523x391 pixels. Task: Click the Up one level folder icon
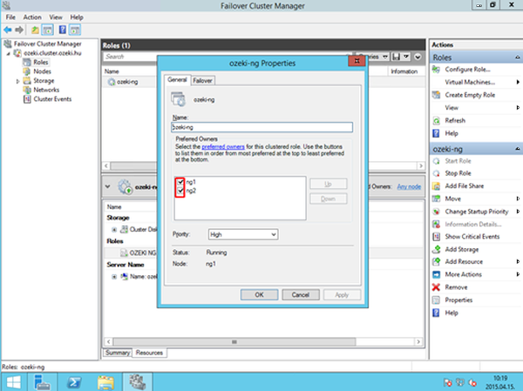pos(35,30)
